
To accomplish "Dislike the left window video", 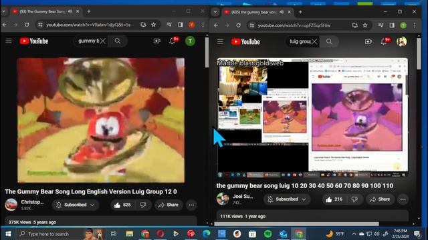I will [x=143, y=205].
